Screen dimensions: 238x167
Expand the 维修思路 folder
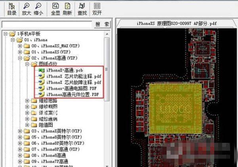pos(27,101)
